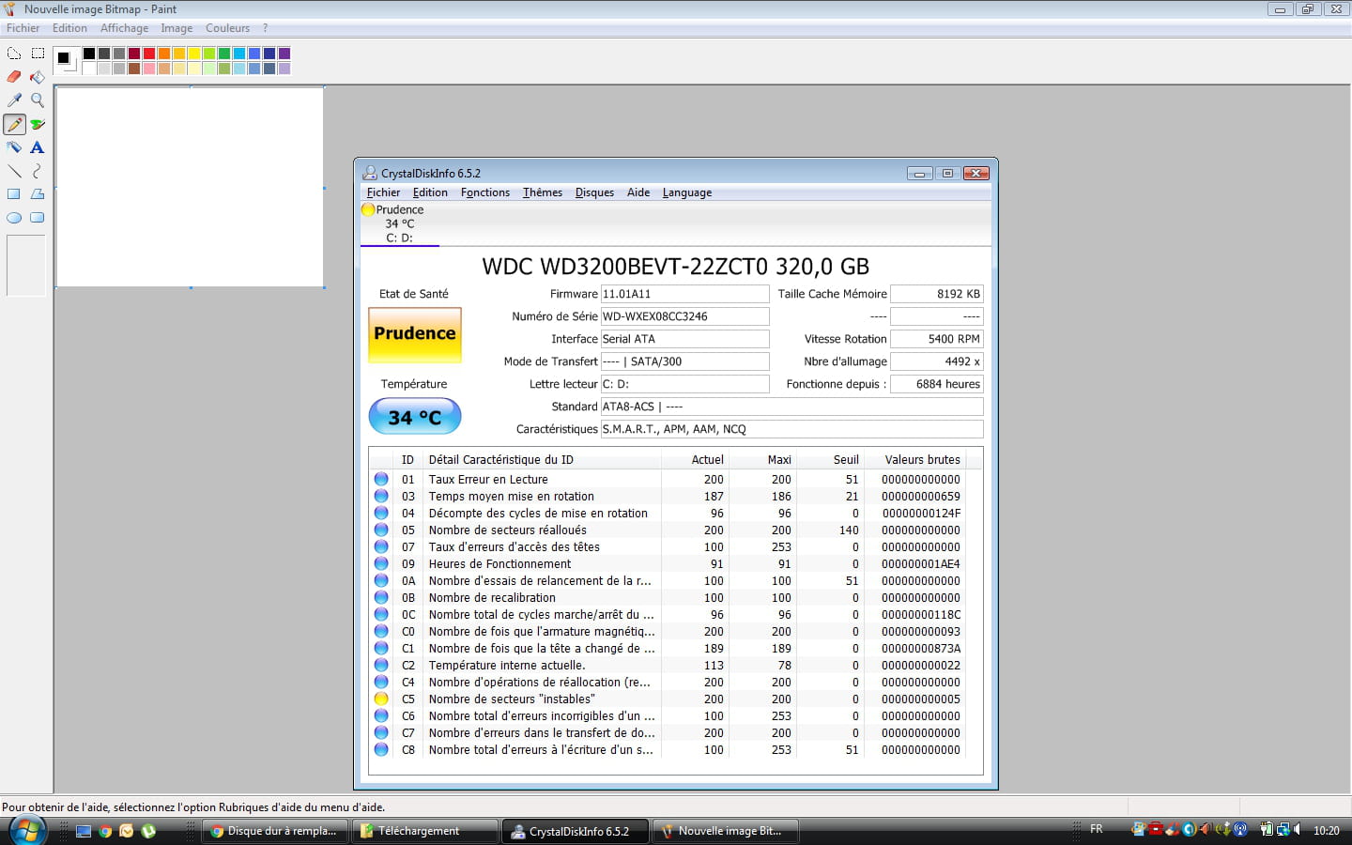
Task: Open Paint Affichage menu
Action: point(124,28)
